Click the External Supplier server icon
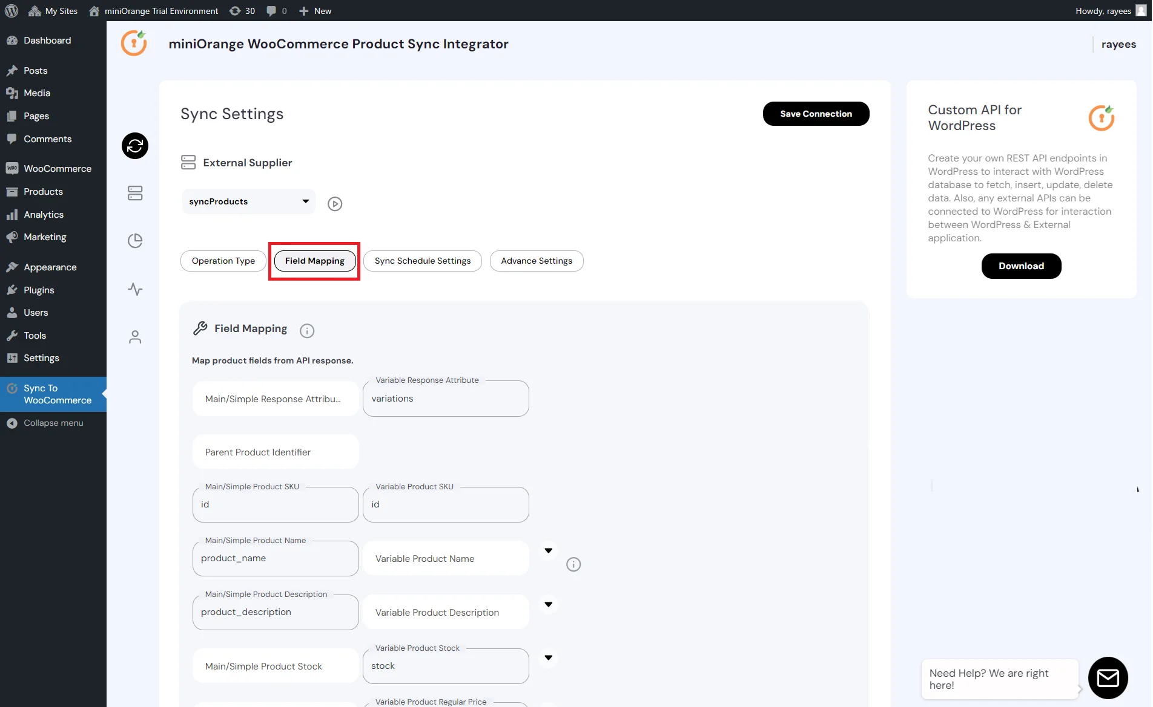Screen dimensions: 1153x707 [188, 162]
